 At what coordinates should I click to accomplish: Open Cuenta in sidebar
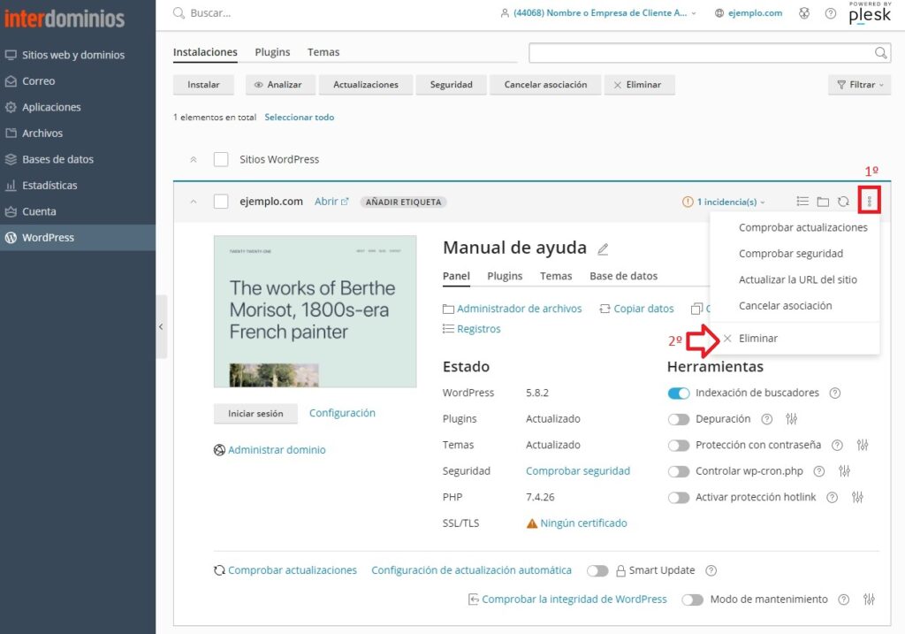tap(39, 211)
